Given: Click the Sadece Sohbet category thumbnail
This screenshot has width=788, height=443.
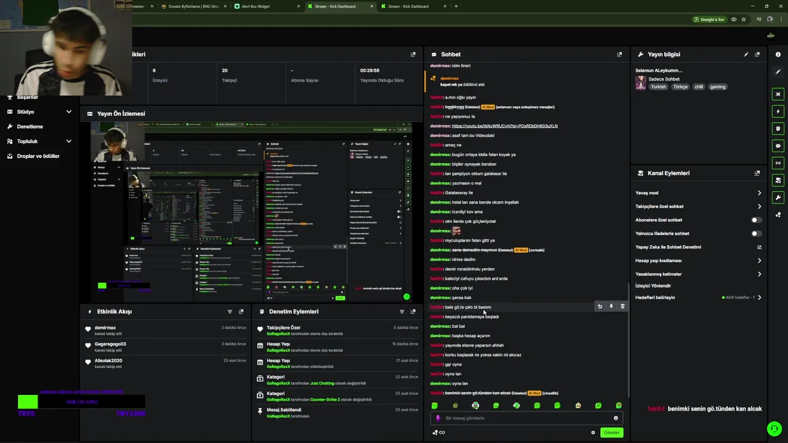Looking at the screenshot, I should 641,83.
